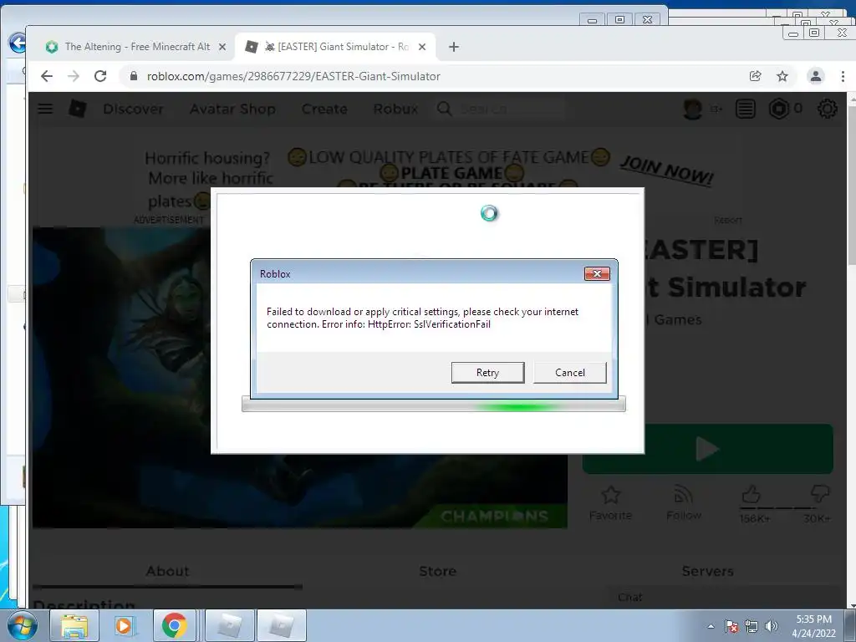
Task: Cancel the Roblox error dialog
Action: click(x=569, y=372)
